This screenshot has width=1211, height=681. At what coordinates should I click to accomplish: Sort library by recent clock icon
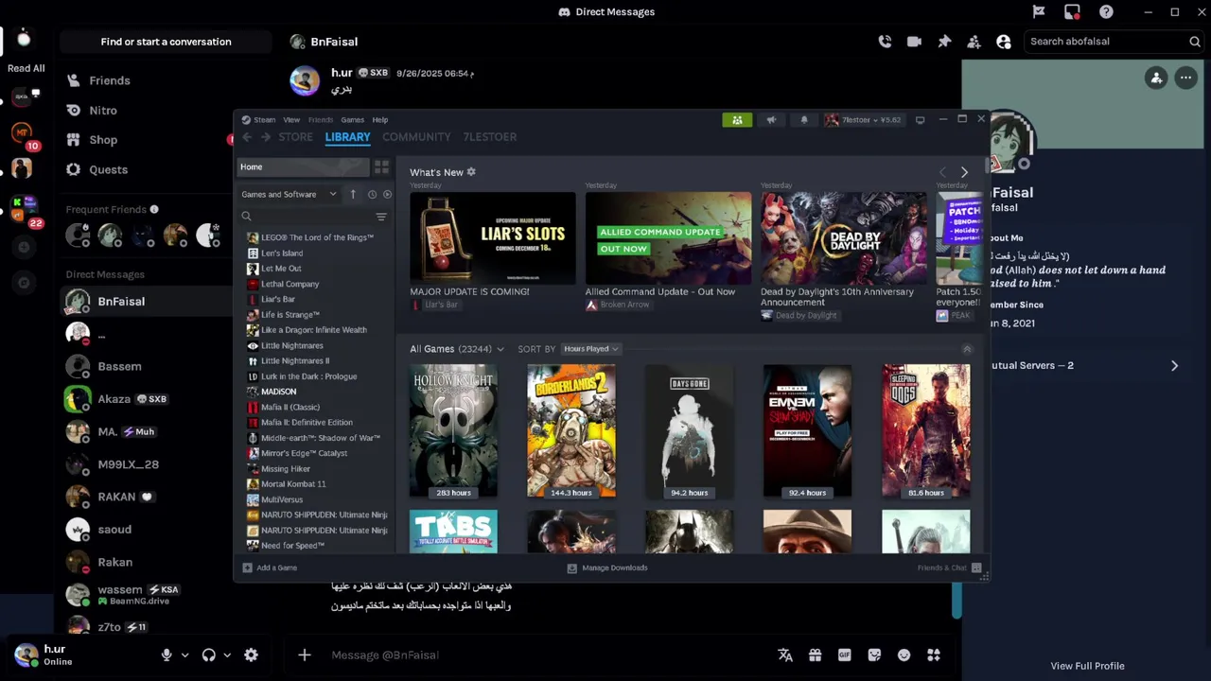(x=372, y=195)
